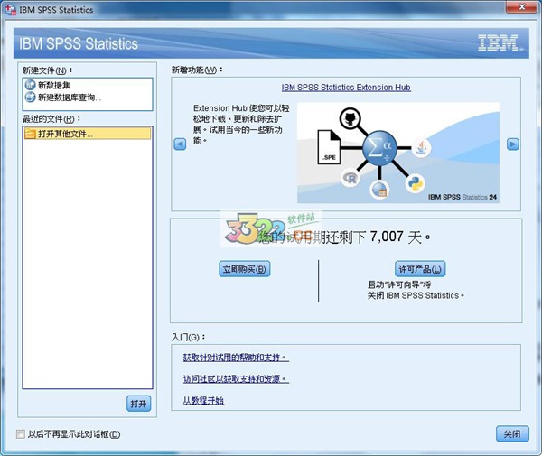Image resolution: width=542 pixels, height=456 pixels.
Task: Go to the previous feature slide using the left arrow
Action: pos(180,144)
